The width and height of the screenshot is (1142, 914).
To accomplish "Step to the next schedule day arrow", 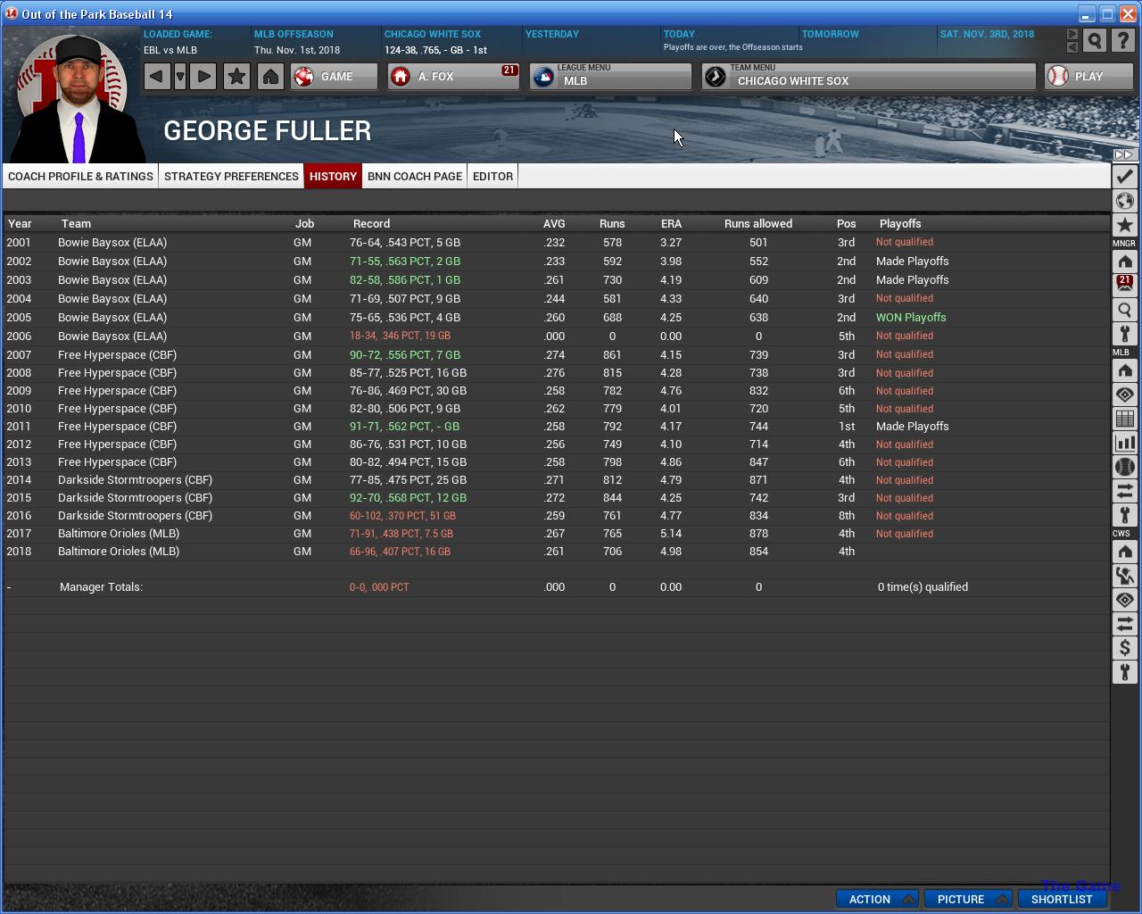I will pos(1072,35).
